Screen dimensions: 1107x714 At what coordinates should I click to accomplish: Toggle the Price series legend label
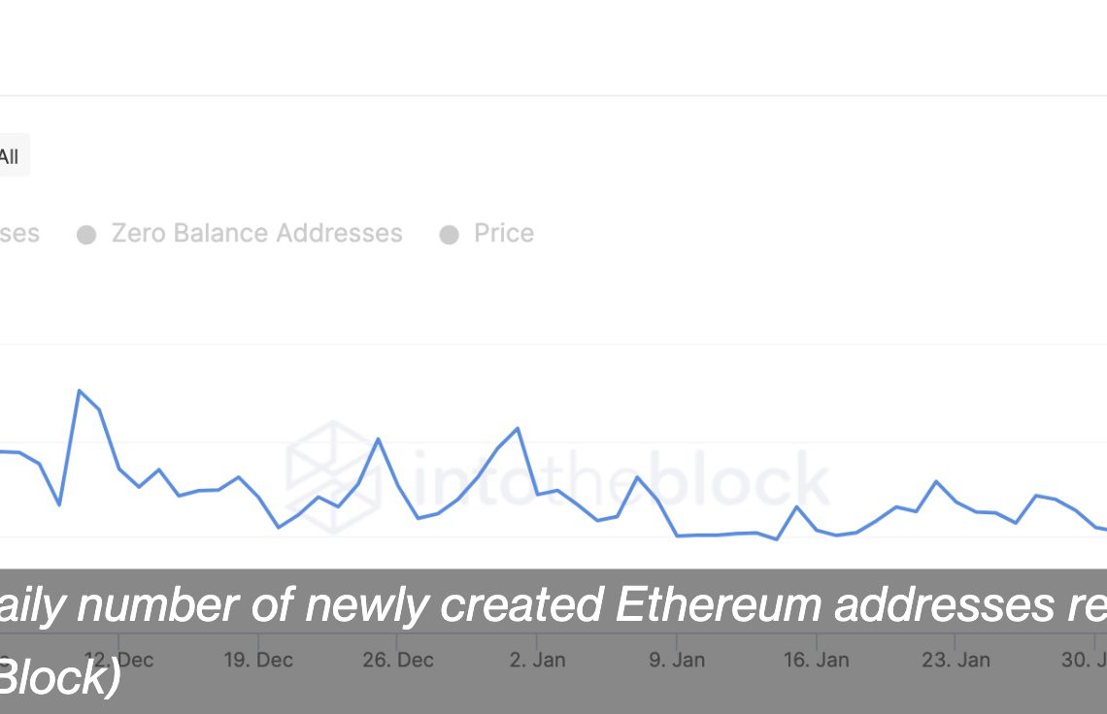503,234
